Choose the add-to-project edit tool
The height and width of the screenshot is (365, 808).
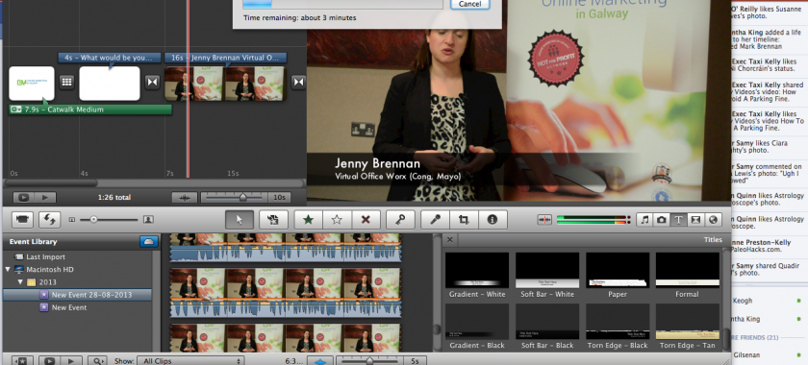point(273,220)
